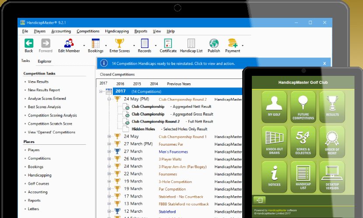Open dropdown arrow next to Records
The image size is (363, 218).
coord(156,45)
